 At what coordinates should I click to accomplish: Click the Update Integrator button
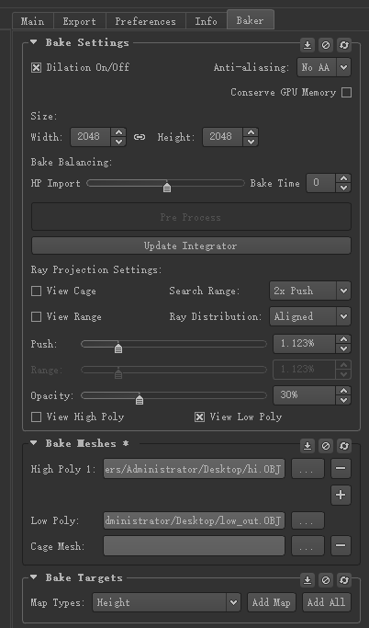point(191,245)
